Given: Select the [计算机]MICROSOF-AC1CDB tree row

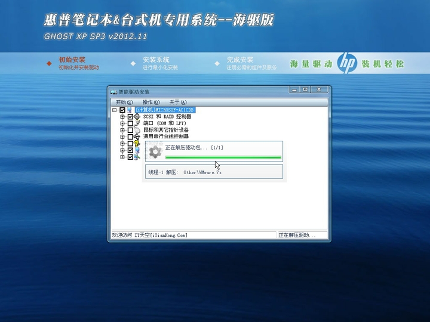Looking at the screenshot, I should [x=165, y=110].
